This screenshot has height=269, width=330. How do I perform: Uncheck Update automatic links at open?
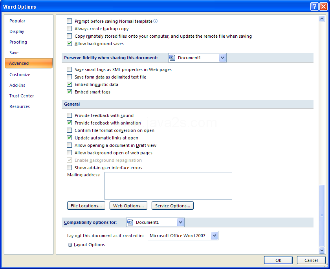click(69, 137)
